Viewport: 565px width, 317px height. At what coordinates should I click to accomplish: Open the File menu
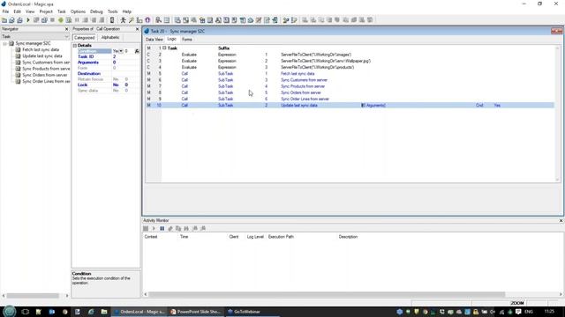click(5, 11)
